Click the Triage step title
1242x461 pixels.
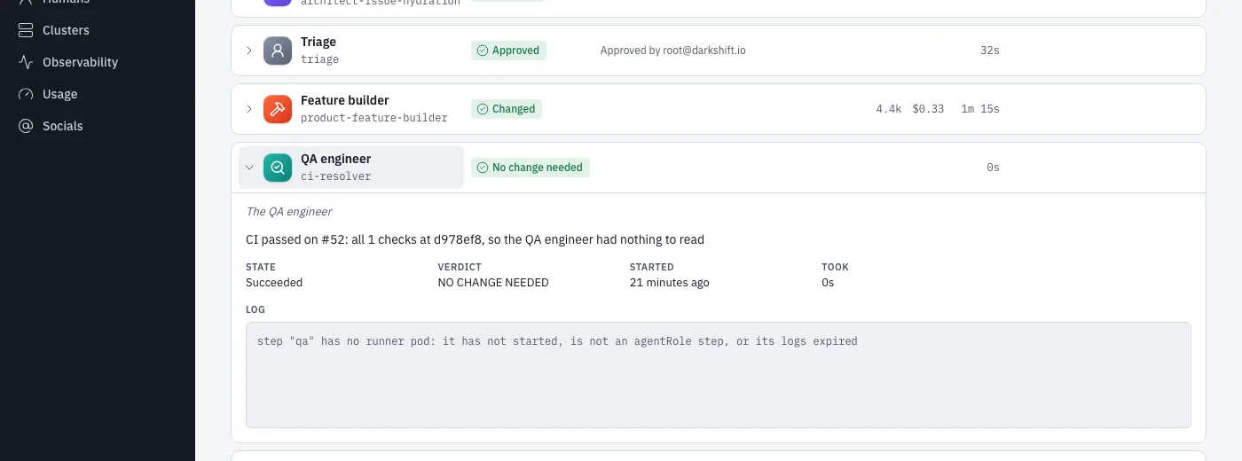pyautogui.click(x=318, y=42)
